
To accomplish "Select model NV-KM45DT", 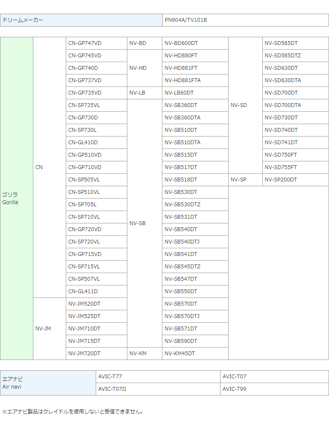I will click(195, 354).
